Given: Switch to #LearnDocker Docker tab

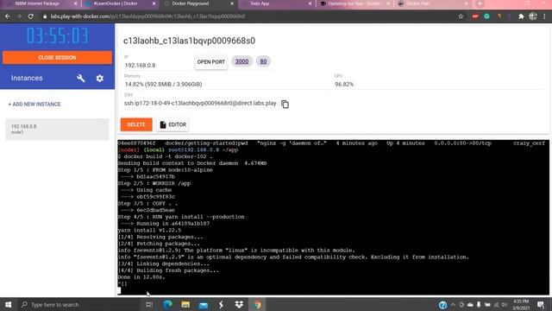Looking at the screenshot, I should 119,3.
